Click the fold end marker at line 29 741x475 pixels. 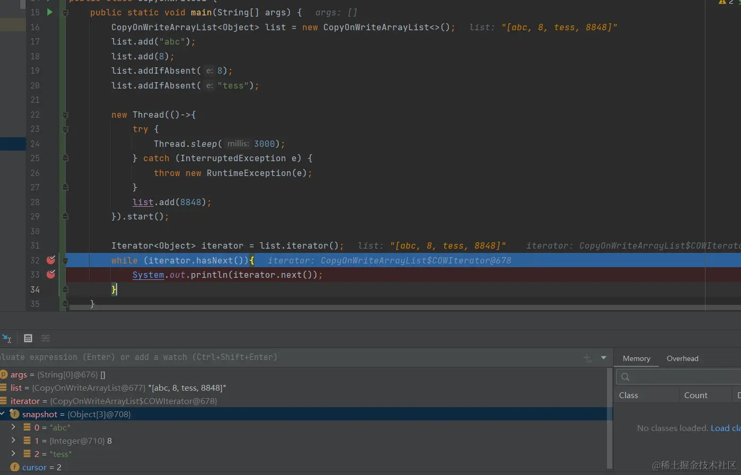pyautogui.click(x=65, y=216)
